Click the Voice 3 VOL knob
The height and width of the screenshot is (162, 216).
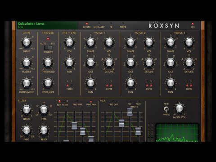pyautogui.click(x=189, y=42)
